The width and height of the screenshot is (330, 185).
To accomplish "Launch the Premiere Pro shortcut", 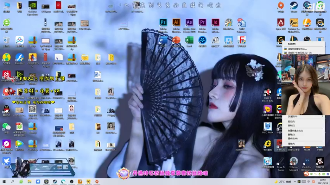I will (202, 23).
